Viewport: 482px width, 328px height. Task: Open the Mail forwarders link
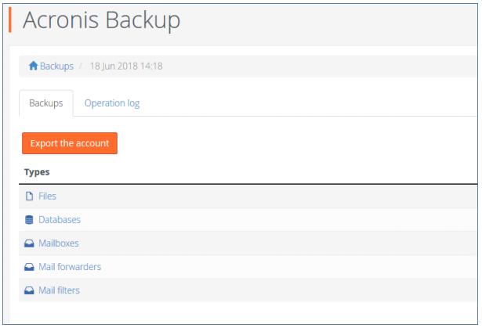point(70,267)
